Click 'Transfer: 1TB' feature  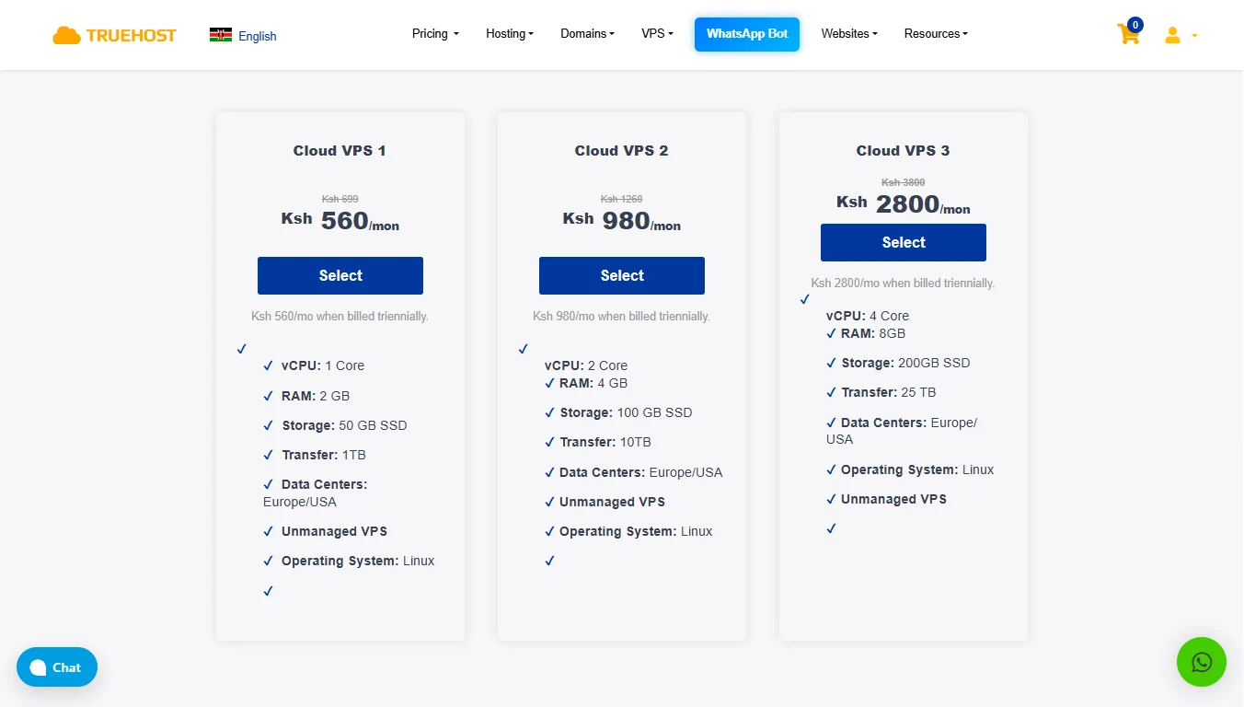(x=324, y=455)
